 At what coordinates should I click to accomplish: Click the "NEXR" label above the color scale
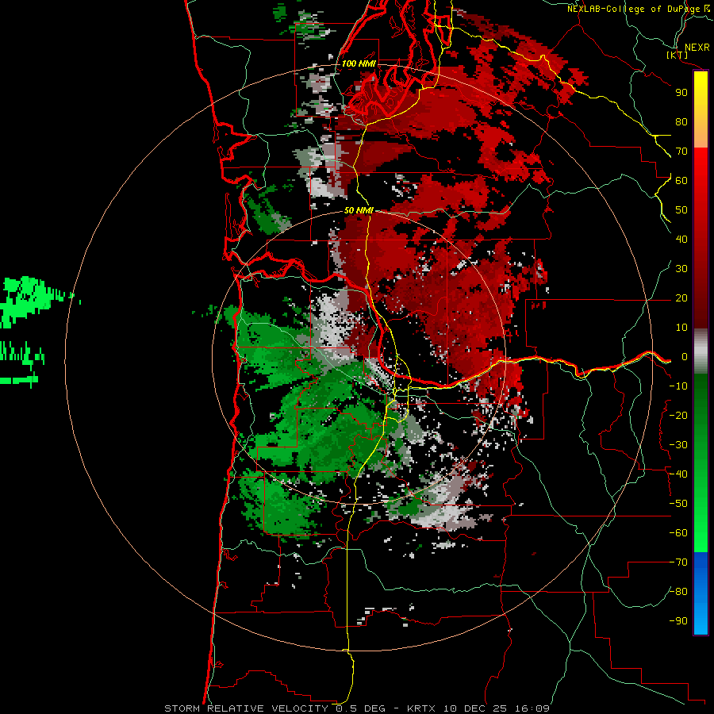pos(697,48)
